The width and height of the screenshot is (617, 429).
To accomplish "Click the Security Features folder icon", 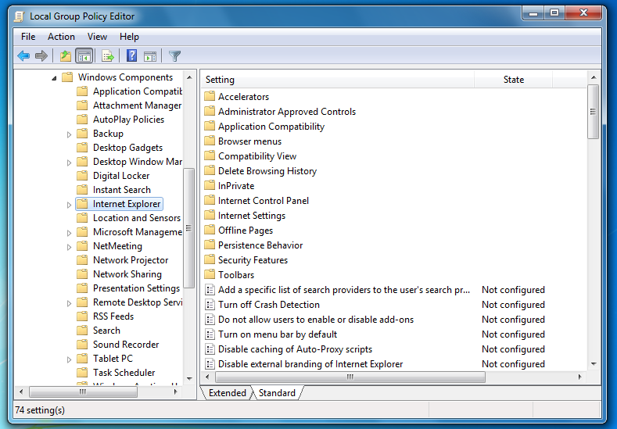I will click(210, 259).
